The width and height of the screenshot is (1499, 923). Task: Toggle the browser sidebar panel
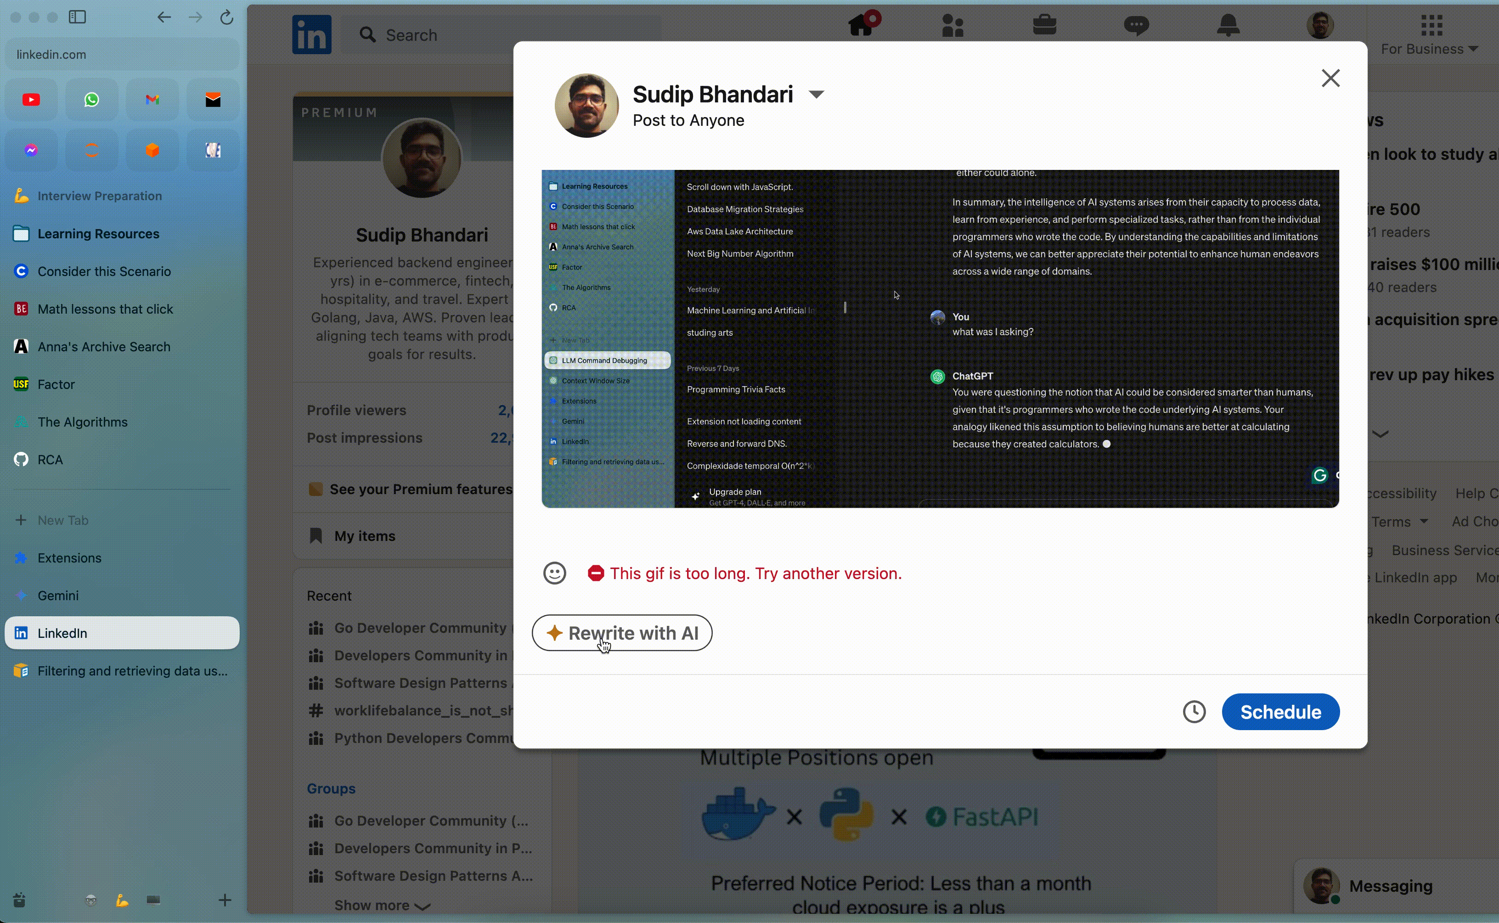78,17
